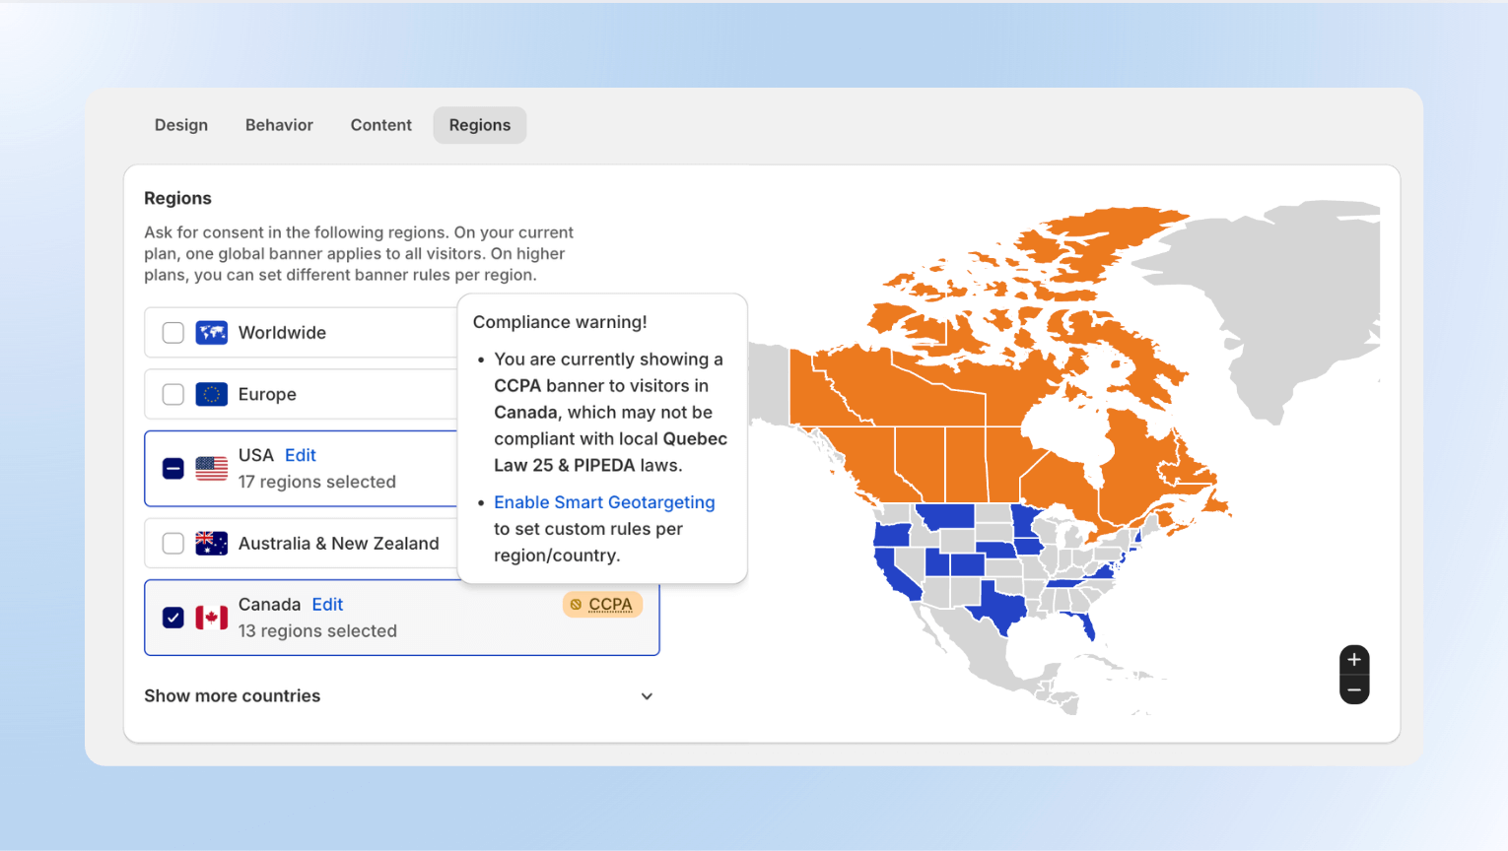Click the Worldwide globe flag icon
1508x851 pixels.
211,332
